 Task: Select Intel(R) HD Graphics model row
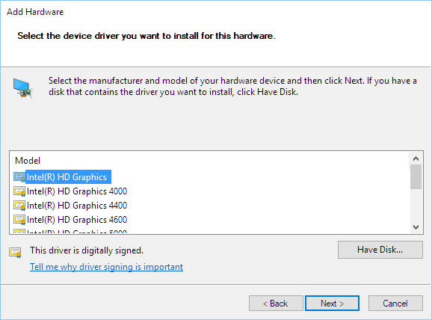coord(63,177)
